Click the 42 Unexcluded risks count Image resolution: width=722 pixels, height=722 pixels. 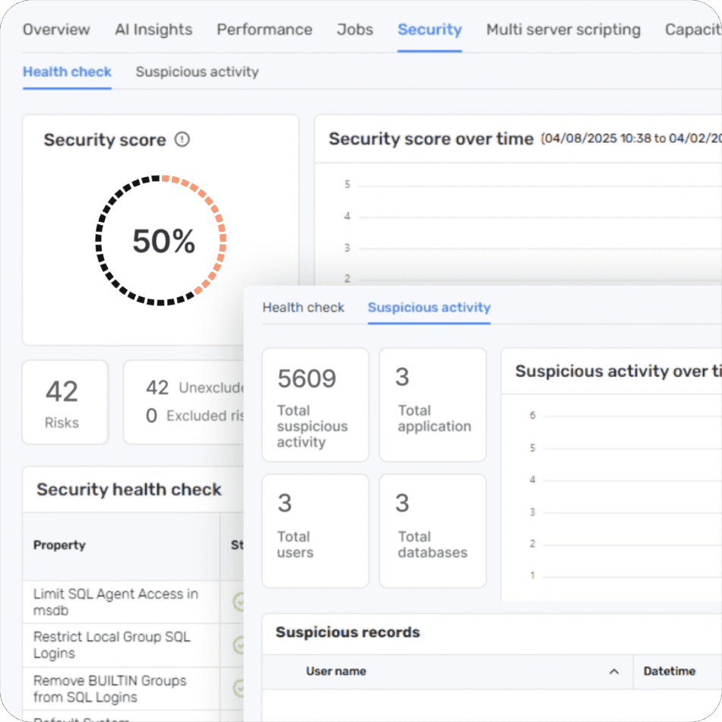pos(157,388)
